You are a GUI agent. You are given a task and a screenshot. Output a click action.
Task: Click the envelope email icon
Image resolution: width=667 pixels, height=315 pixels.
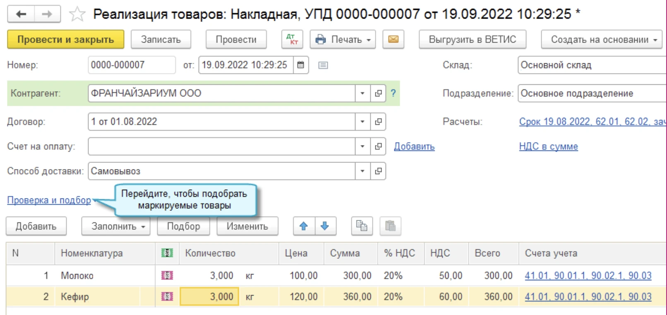pyautogui.click(x=393, y=40)
